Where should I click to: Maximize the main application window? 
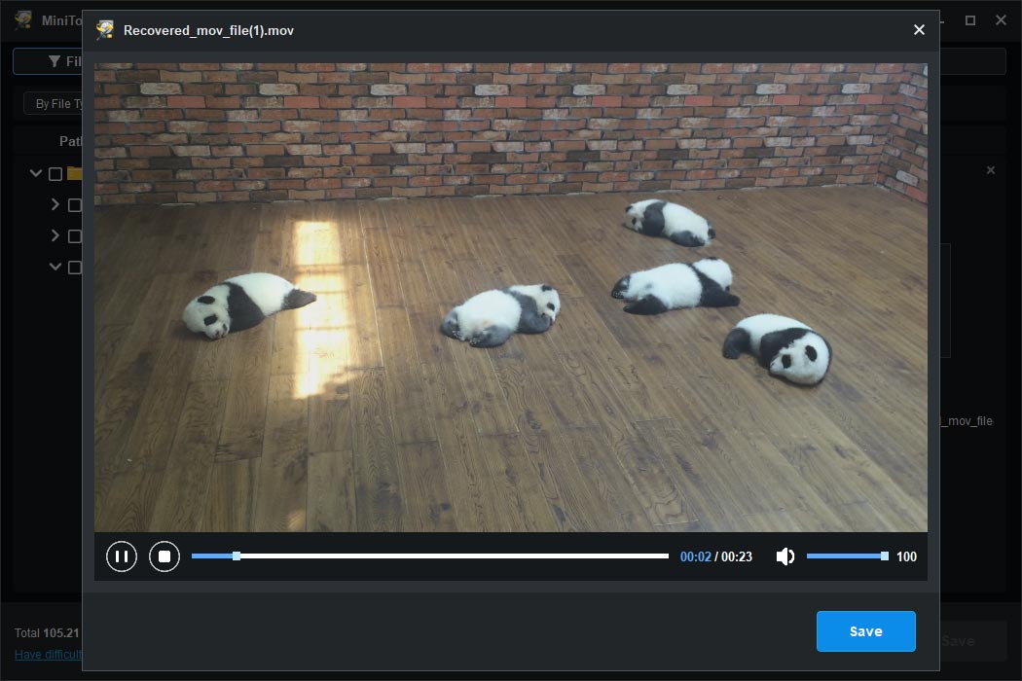969,20
